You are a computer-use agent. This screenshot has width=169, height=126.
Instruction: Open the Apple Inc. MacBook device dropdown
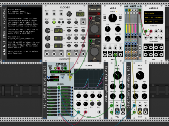(x=153, y=18)
